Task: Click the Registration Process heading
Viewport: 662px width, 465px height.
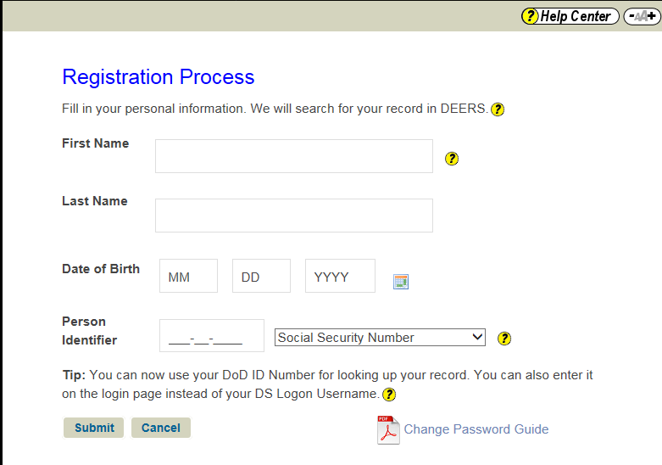Action: pyautogui.click(x=159, y=77)
